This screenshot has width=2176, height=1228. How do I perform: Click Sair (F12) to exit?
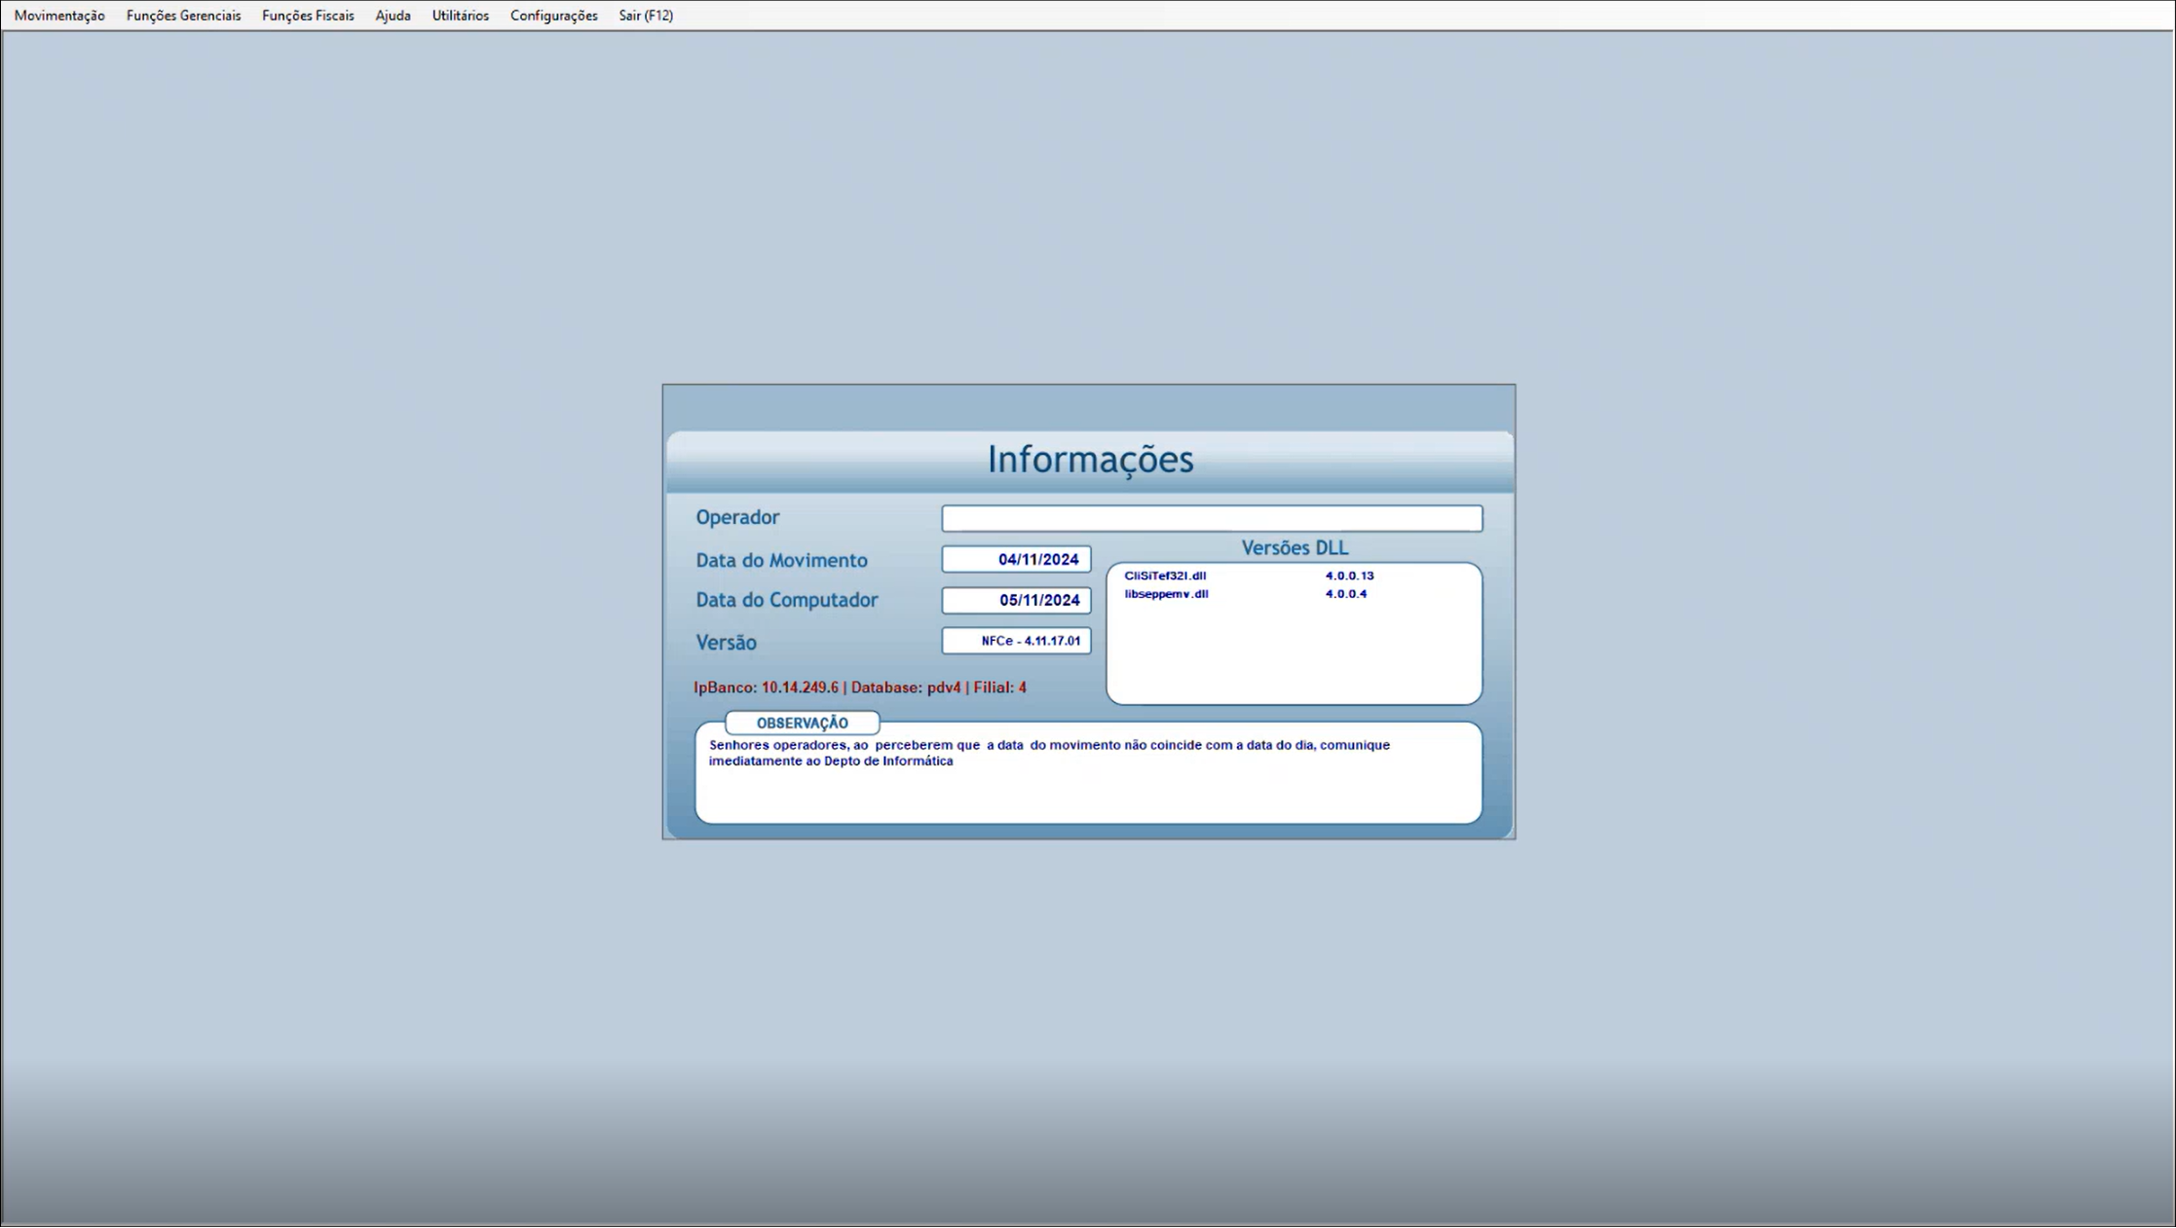645,16
